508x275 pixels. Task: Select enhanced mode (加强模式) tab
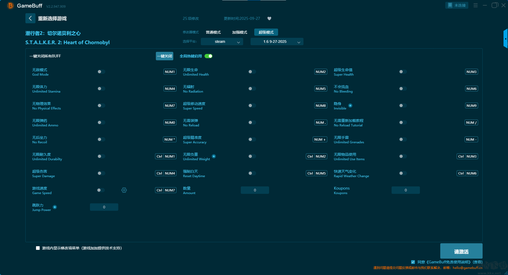[240, 32]
